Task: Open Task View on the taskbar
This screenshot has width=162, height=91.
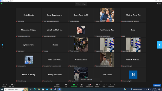Action: 30,89
